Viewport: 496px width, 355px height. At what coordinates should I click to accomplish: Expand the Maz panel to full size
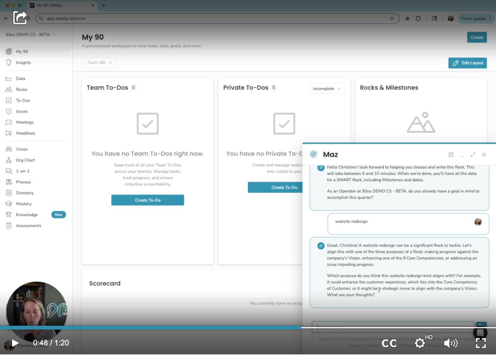[x=473, y=154]
